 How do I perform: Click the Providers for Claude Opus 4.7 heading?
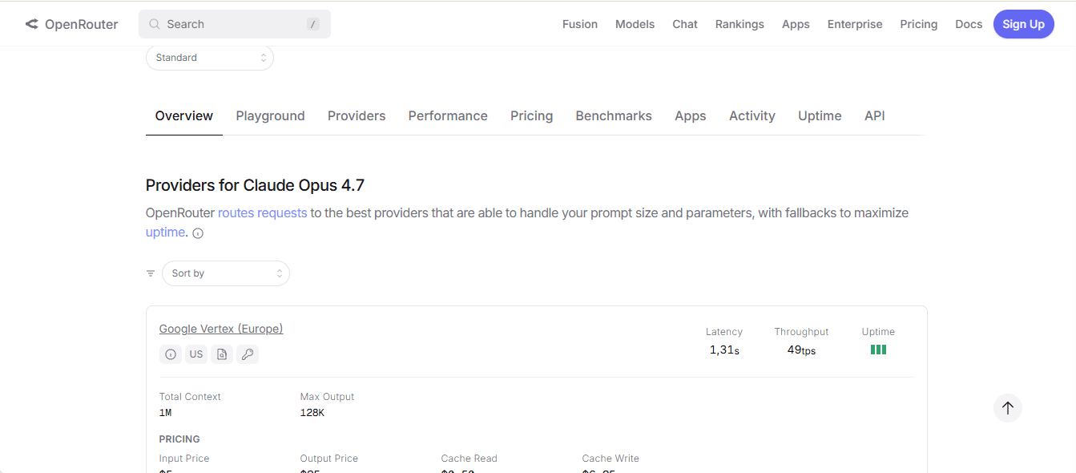pyautogui.click(x=255, y=185)
